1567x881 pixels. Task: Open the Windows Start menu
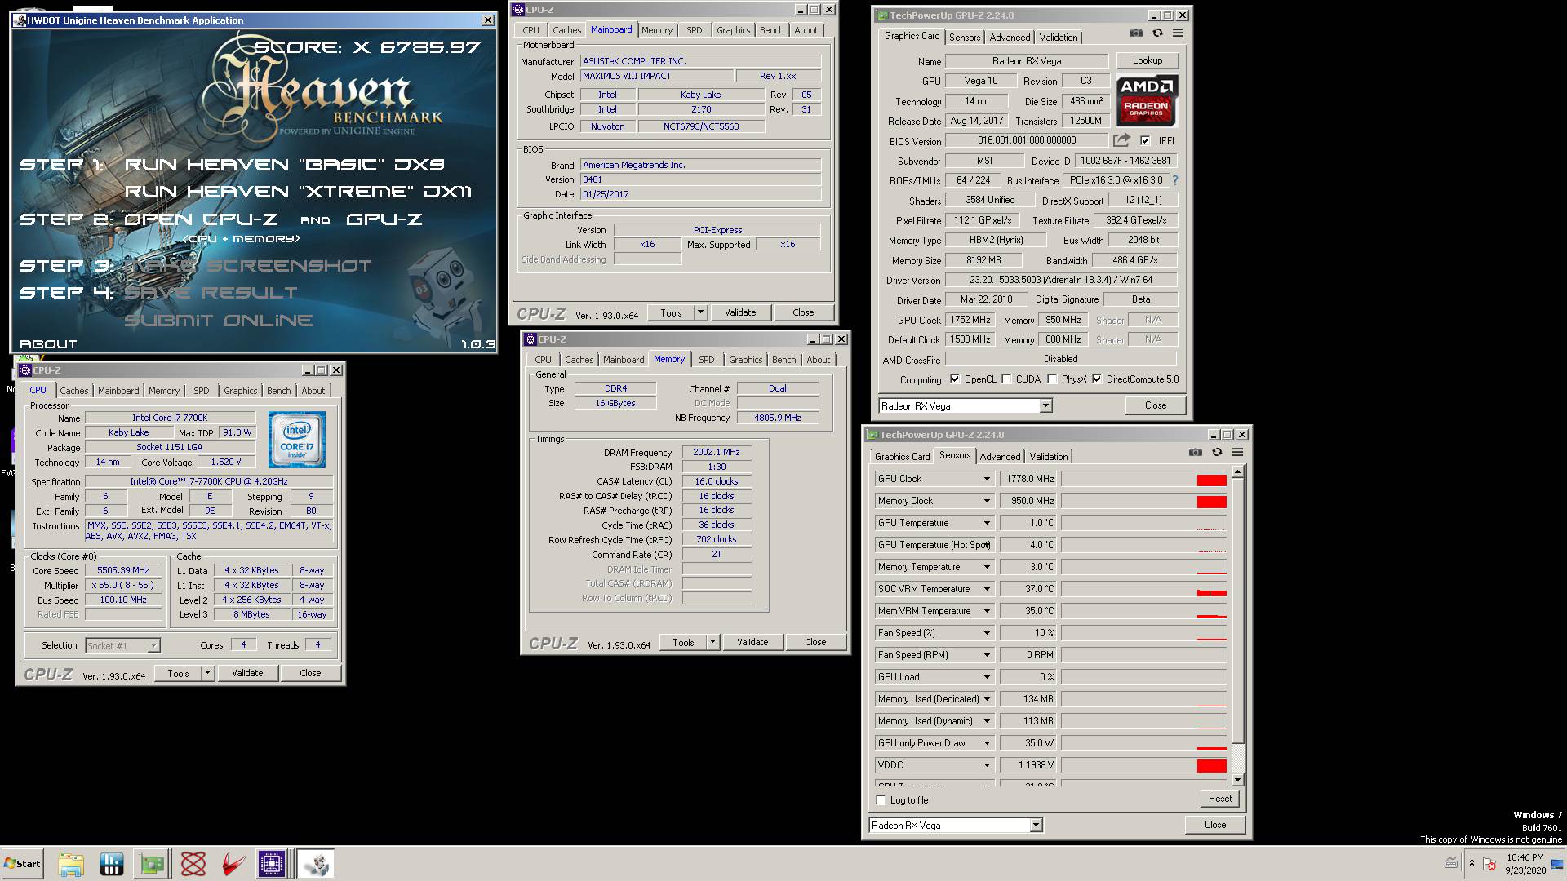pyautogui.click(x=23, y=864)
